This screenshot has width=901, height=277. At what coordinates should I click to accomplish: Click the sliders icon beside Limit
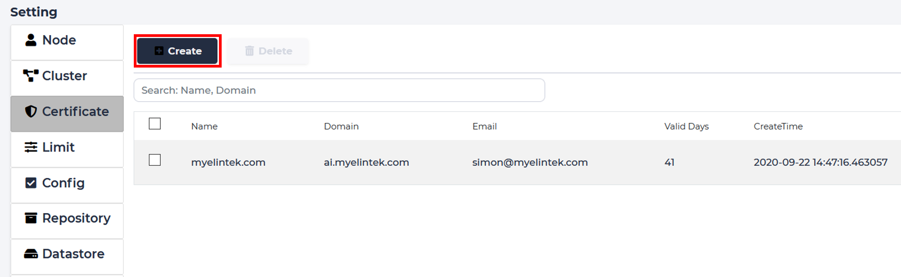pyautogui.click(x=31, y=147)
